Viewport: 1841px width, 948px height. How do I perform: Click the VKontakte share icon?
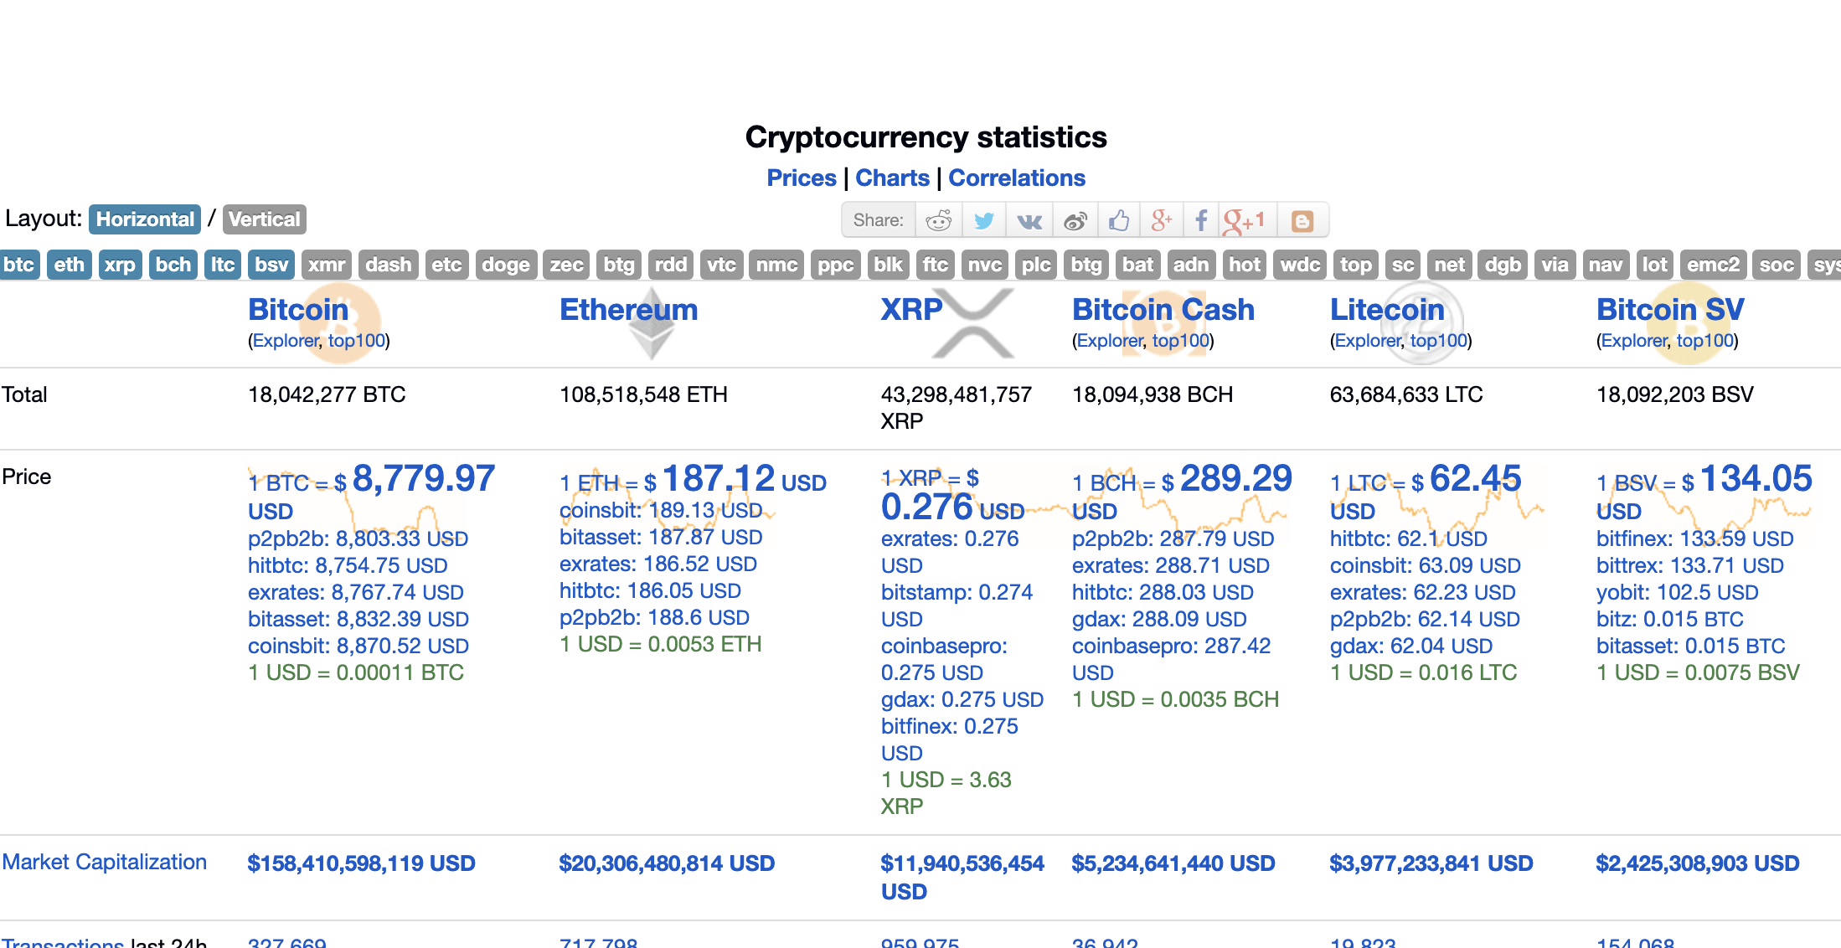[1030, 219]
